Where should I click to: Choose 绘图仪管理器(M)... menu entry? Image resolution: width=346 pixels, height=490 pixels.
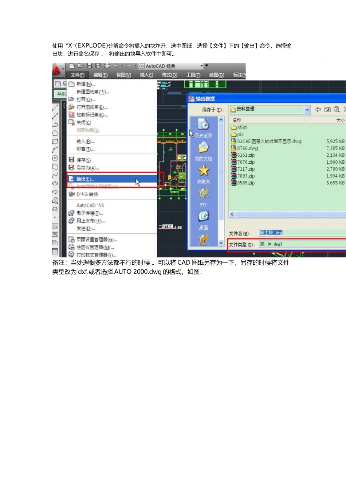click(x=112, y=247)
